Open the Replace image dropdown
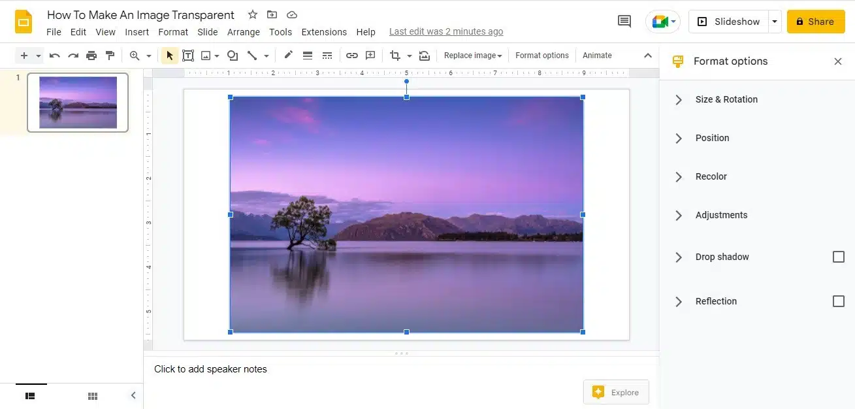Viewport: 855px width, 409px height. (473, 56)
